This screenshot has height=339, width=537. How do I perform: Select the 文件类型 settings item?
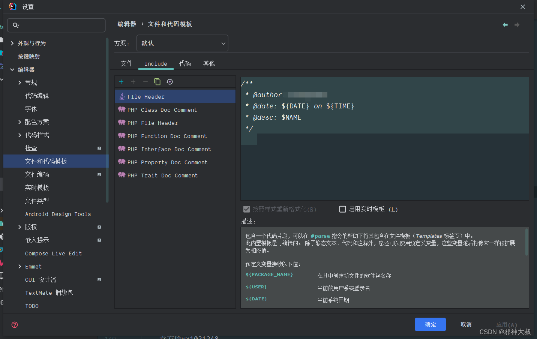tap(37, 201)
